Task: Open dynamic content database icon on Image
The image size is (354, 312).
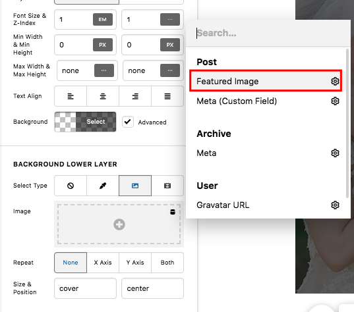Action: click(x=173, y=212)
